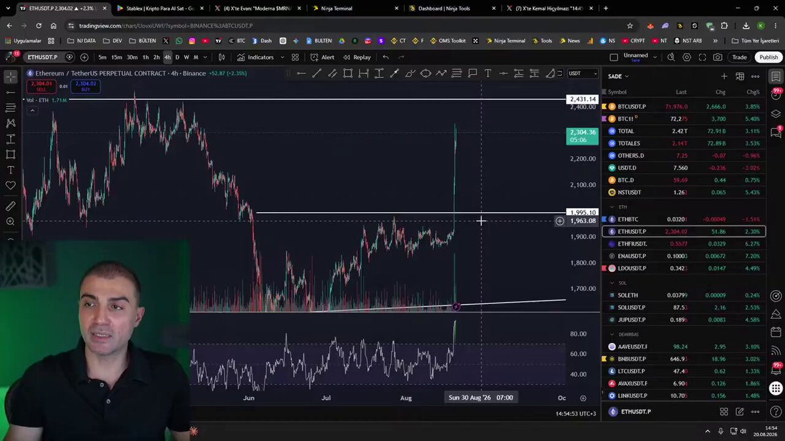Toggle the object tree layers panel
This screenshot has height=441, width=785.
coord(776,113)
